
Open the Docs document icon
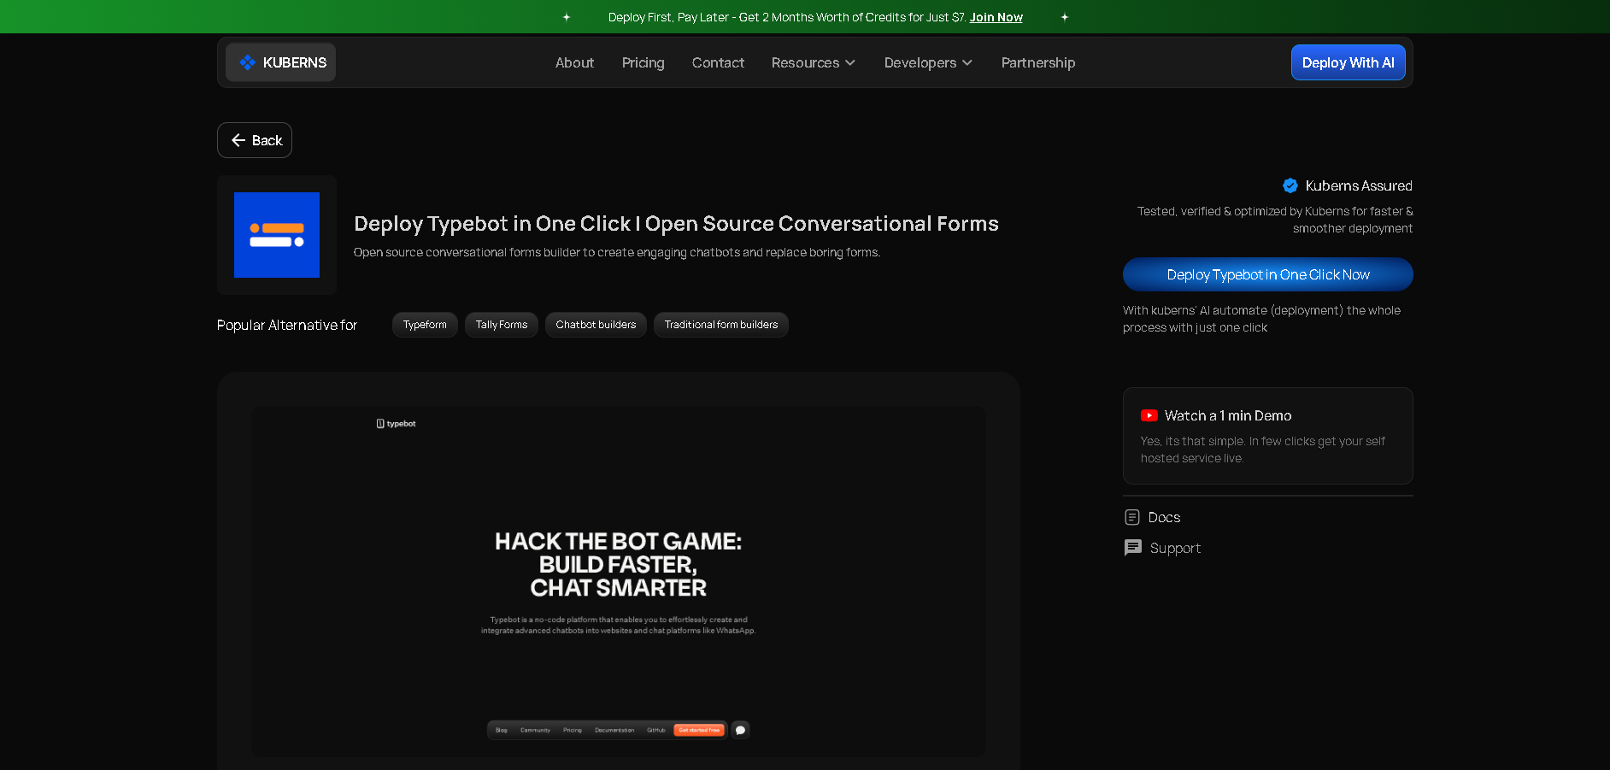(1132, 517)
